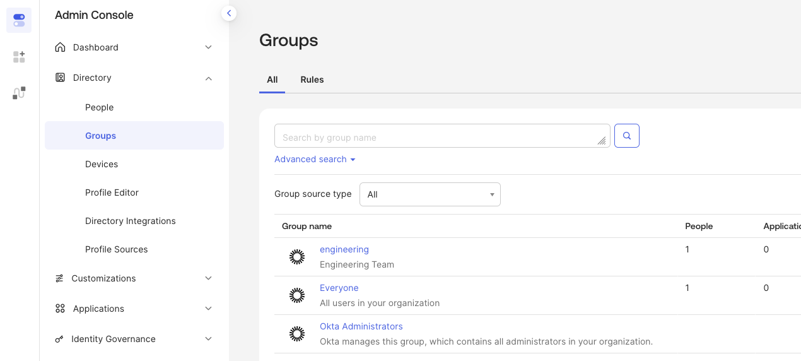Click the Directory contact book icon

60,78
